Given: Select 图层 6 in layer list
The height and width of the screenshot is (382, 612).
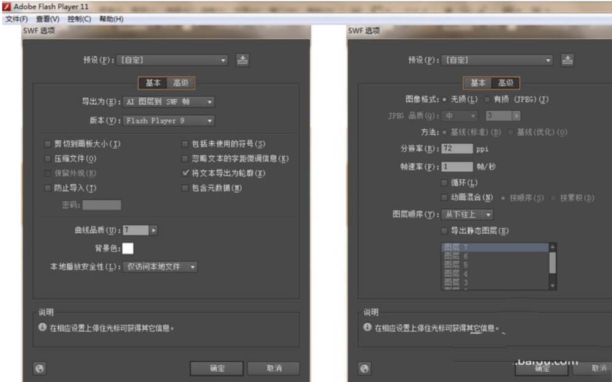Looking at the screenshot, I should coord(495,257).
